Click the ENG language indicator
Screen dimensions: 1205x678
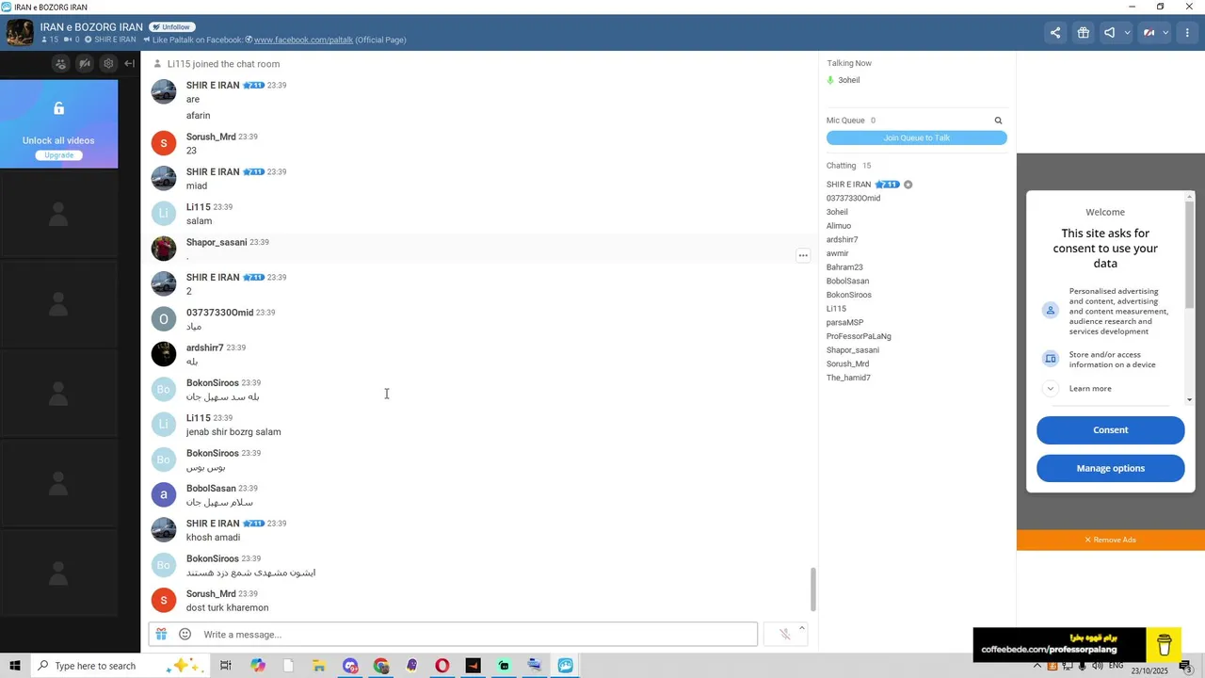[1116, 666]
